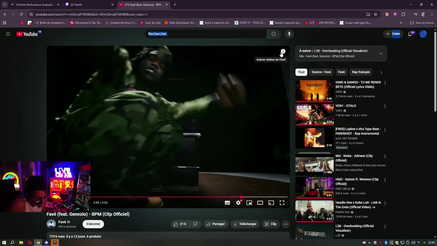
Task: Reload the page
Action: (x=21, y=14)
